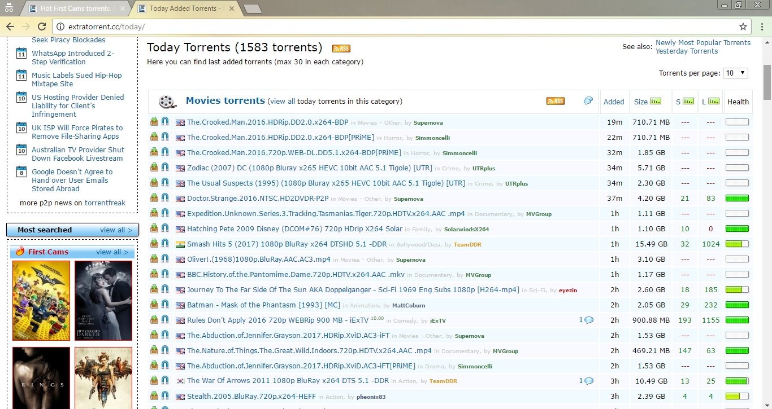Image resolution: width=772 pixels, height=409 pixels.
Task: Close the Today Added Torrents tab
Action: point(231,8)
